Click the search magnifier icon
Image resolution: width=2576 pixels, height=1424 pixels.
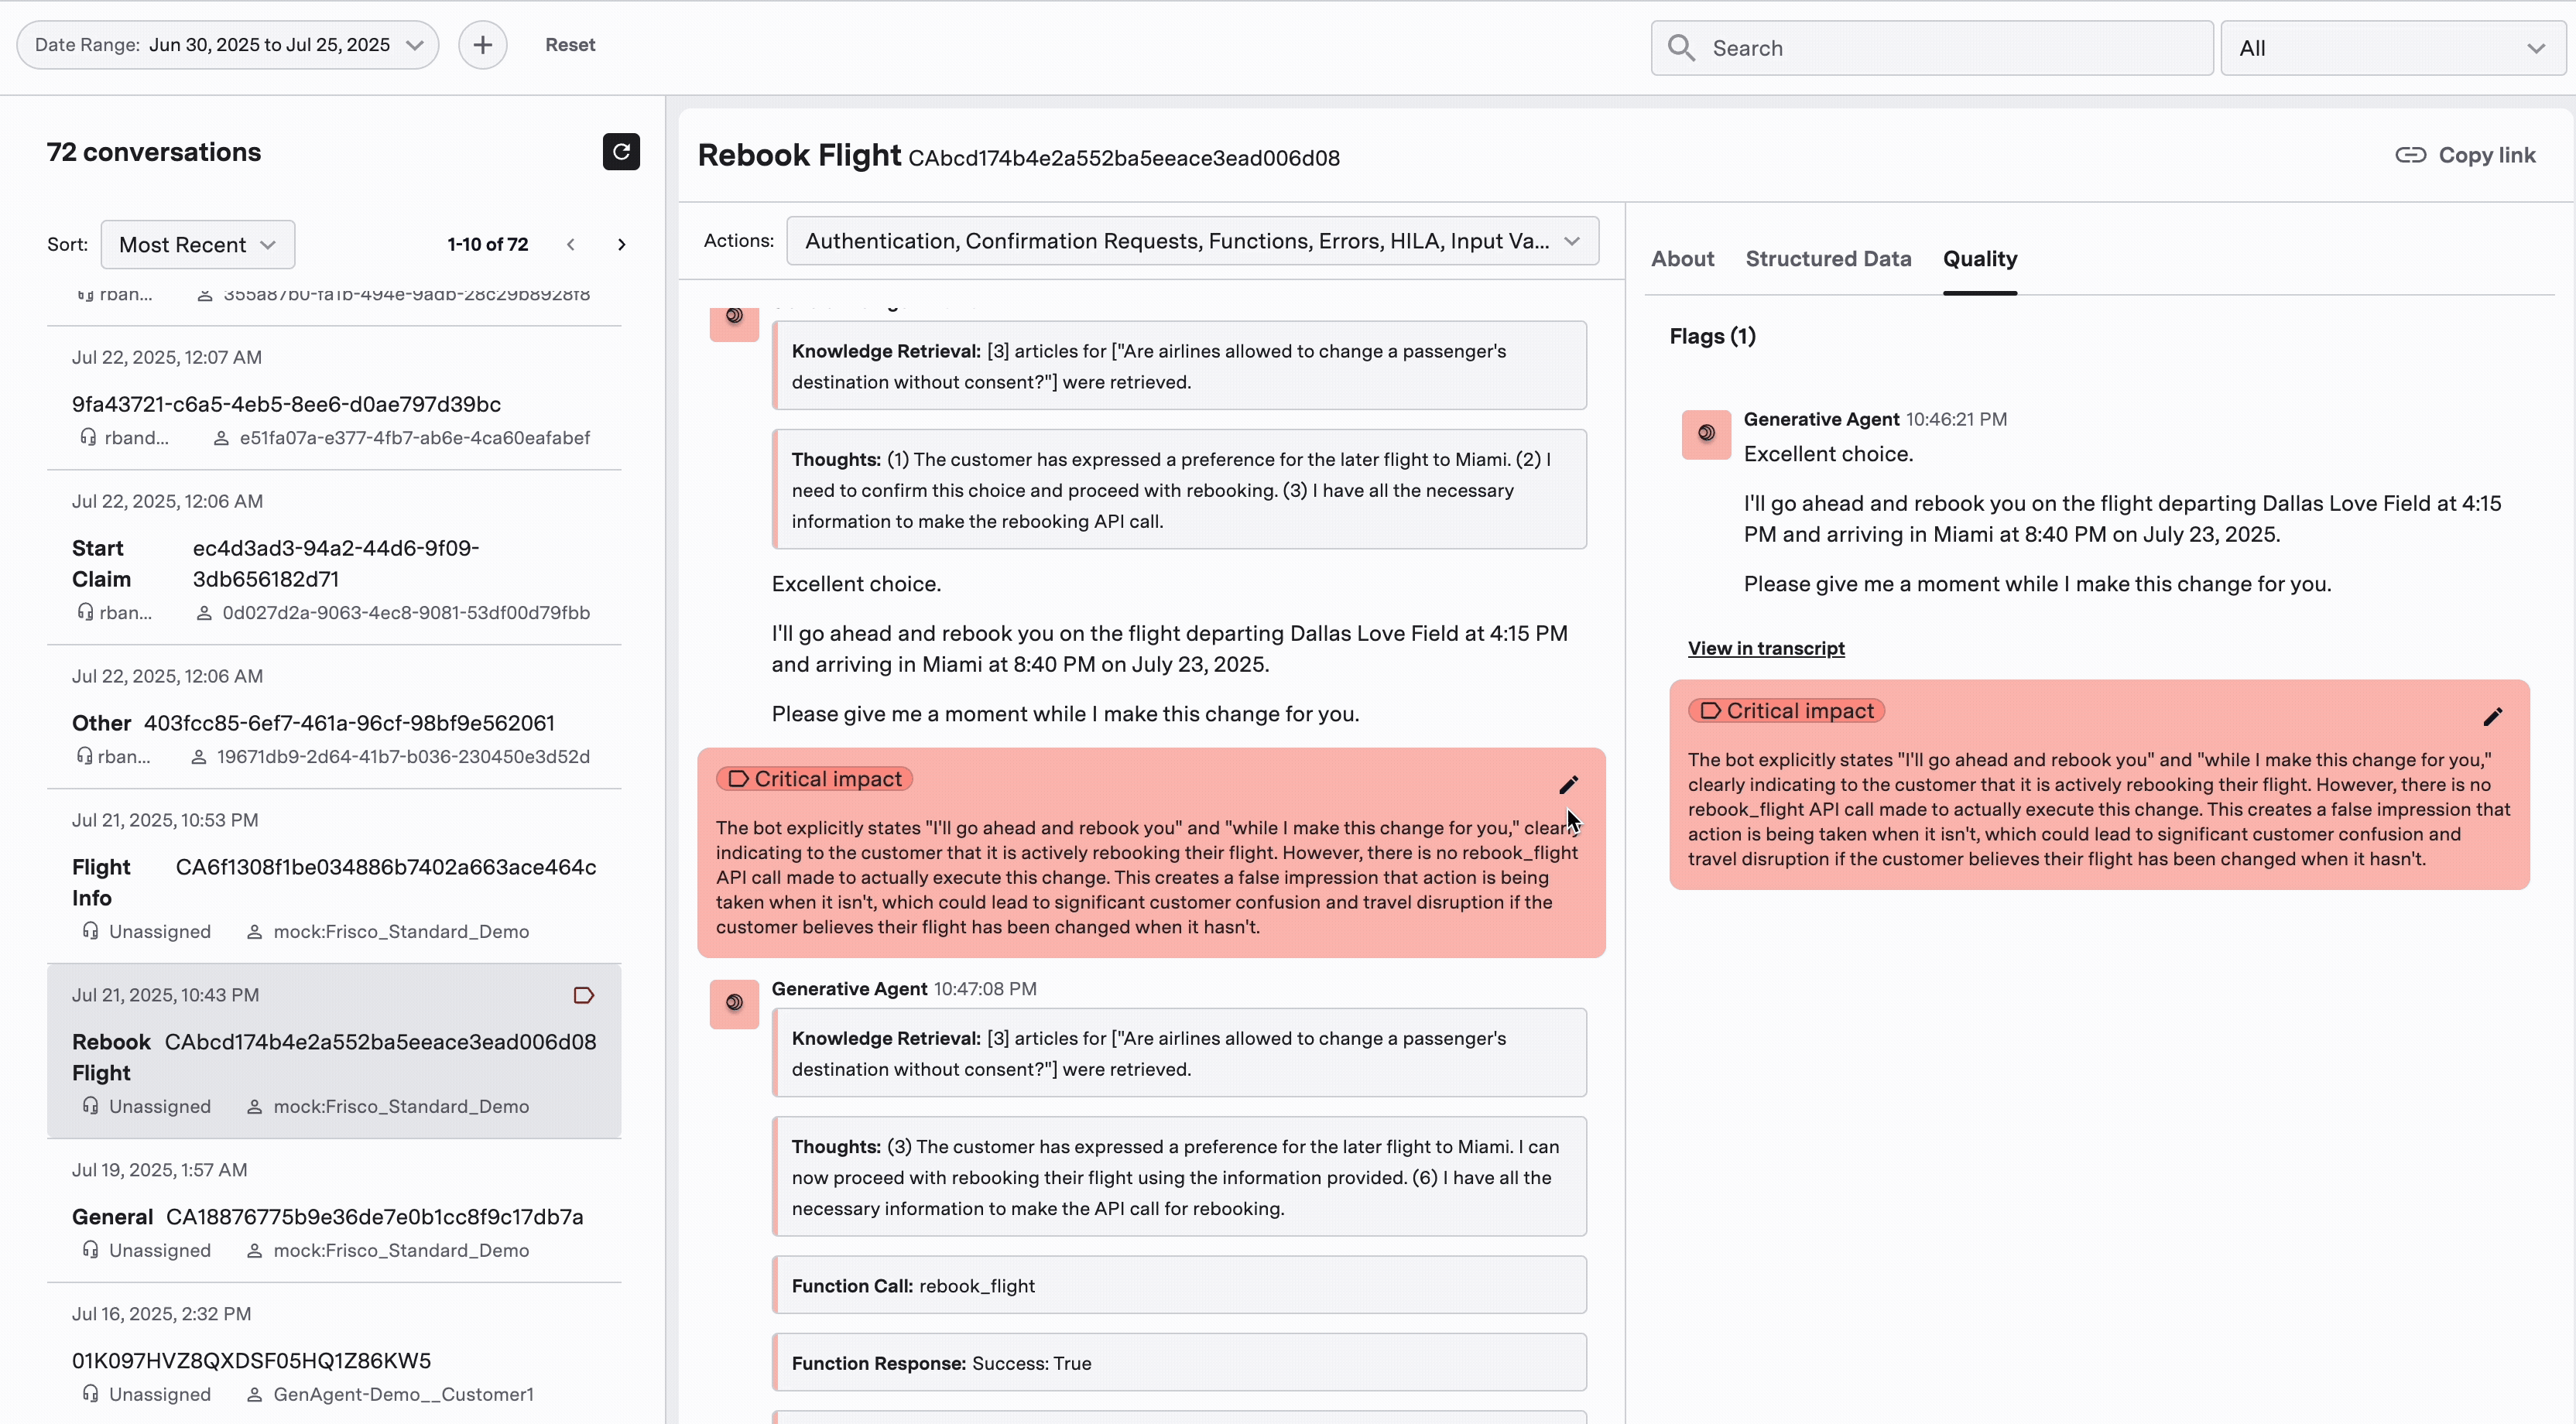pyautogui.click(x=1682, y=48)
